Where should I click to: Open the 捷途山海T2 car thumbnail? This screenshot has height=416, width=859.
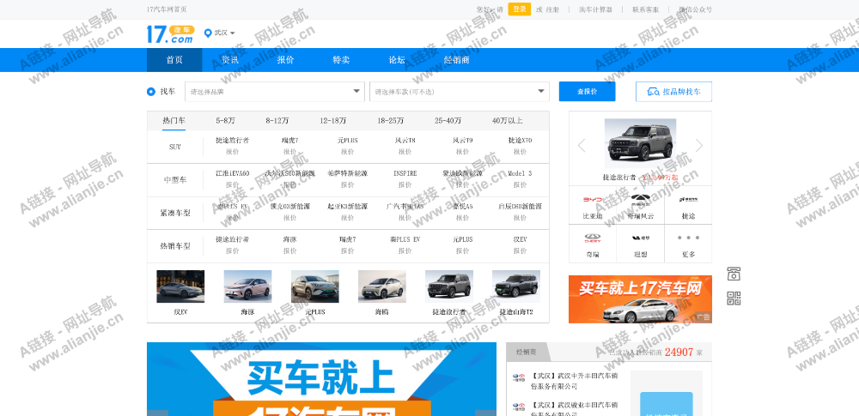[x=516, y=286]
